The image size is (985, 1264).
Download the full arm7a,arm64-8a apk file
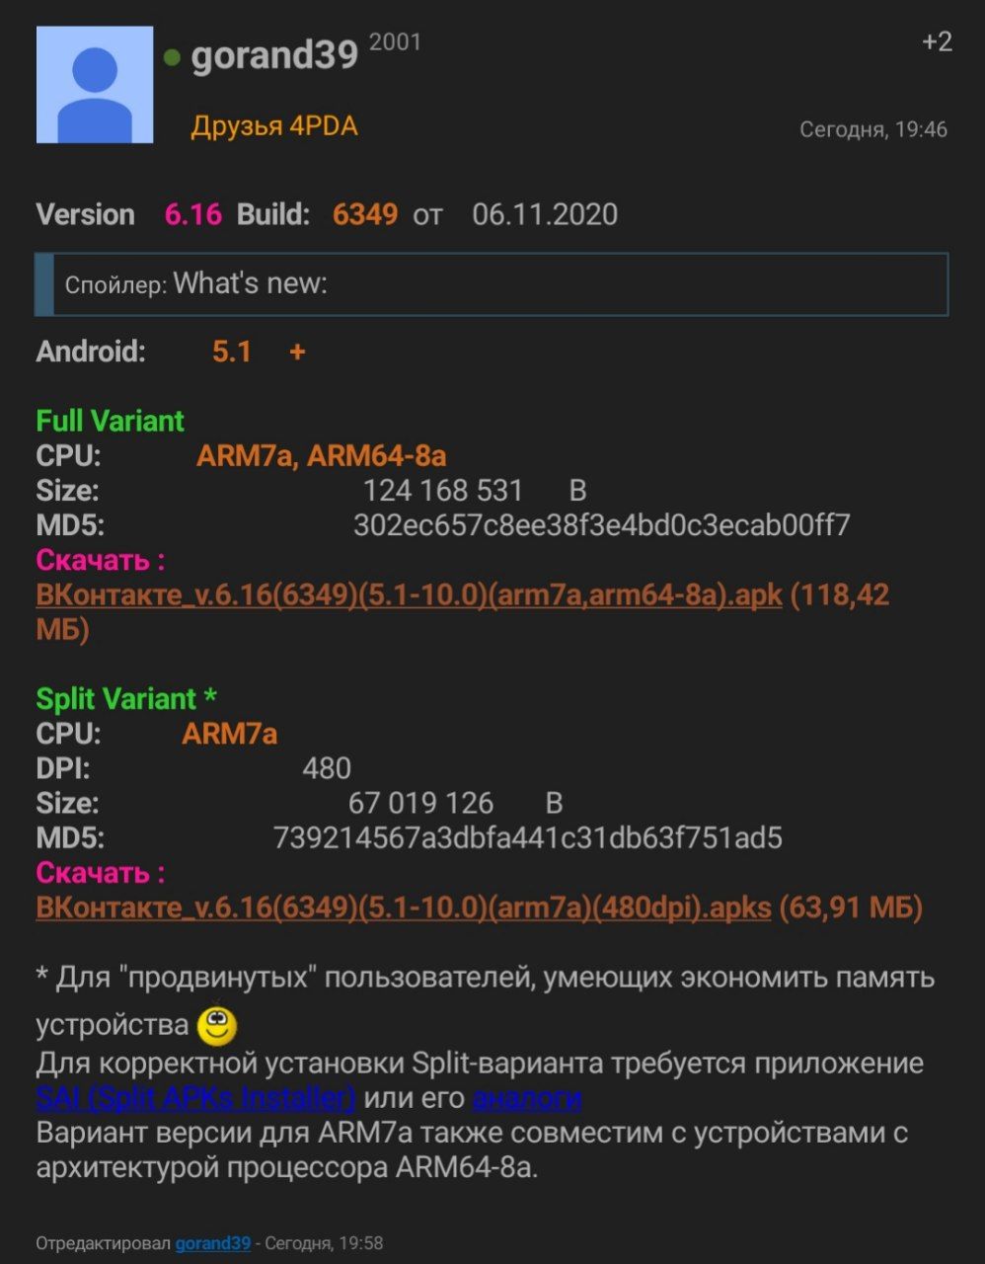pyautogui.click(x=409, y=595)
